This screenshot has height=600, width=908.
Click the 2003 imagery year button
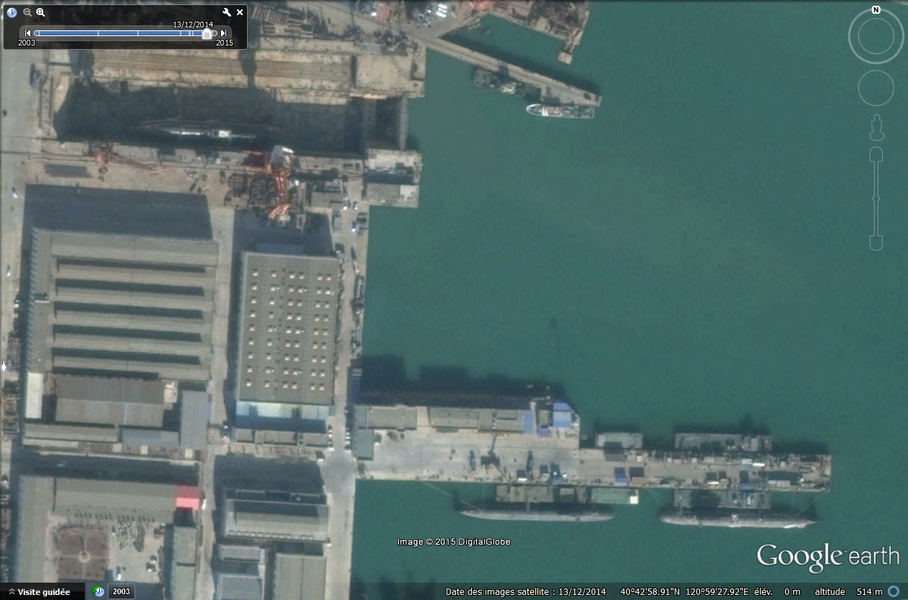click(121, 592)
